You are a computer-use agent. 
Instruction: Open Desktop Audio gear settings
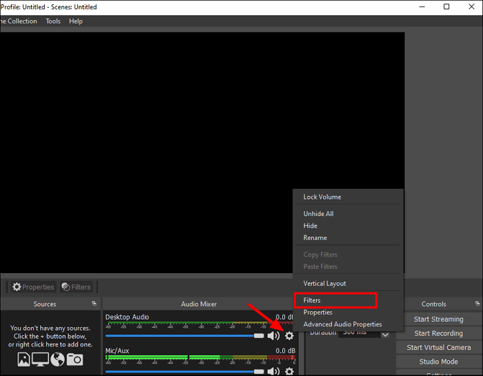[x=289, y=335]
